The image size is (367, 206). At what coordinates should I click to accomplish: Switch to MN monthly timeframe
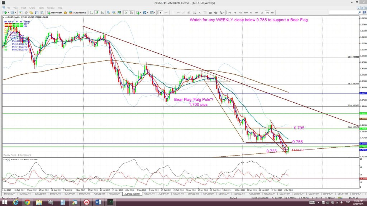(273, 13)
